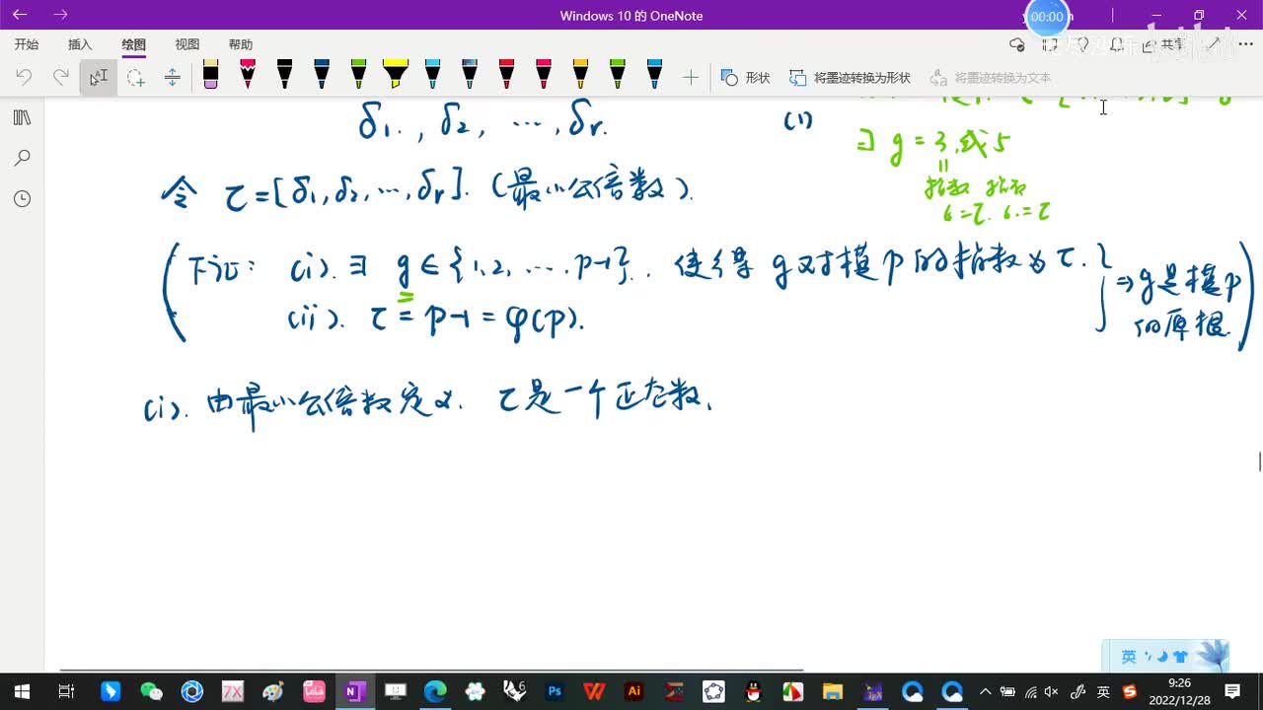Open the 形状 shapes tool
The image size is (1263, 710).
click(x=745, y=77)
